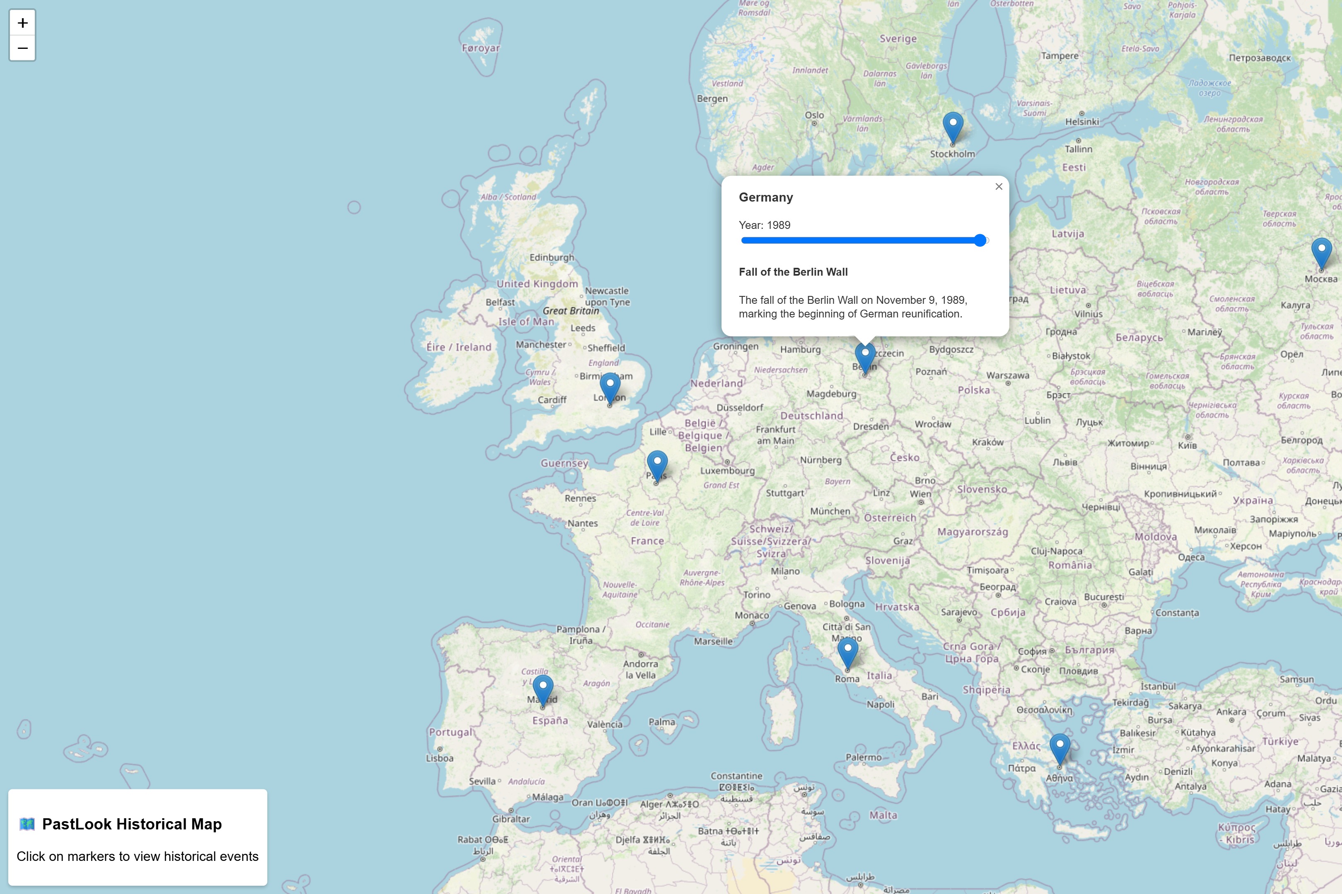This screenshot has width=1342, height=894.
Task: Click the PastLook Historical Map title
Action: (x=132, y=824)
